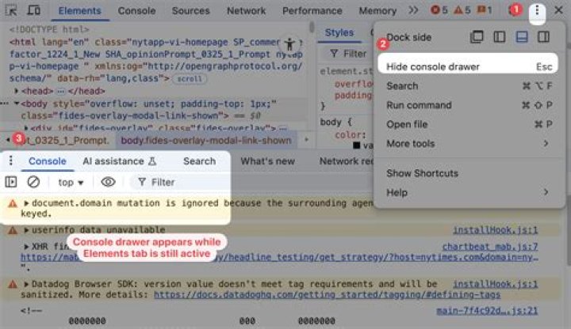571x329 pixels.
Task: Open the Sources tab
Action: tap(191, 10)
